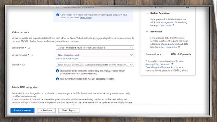Click info icon beside subnet delegation message

pyautogui.click(x=57, y=71)
